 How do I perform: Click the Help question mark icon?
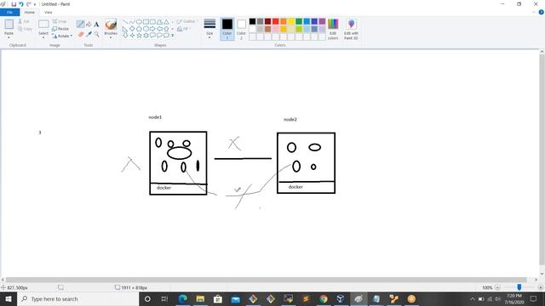542,12
